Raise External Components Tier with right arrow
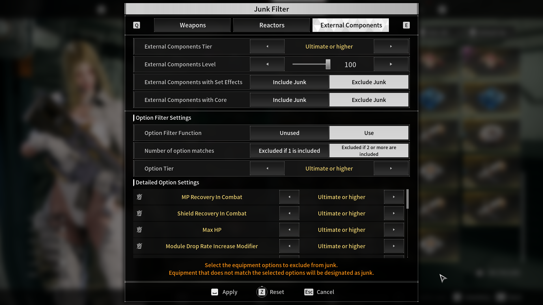This screenshot has height=305, width=543. 391,46
